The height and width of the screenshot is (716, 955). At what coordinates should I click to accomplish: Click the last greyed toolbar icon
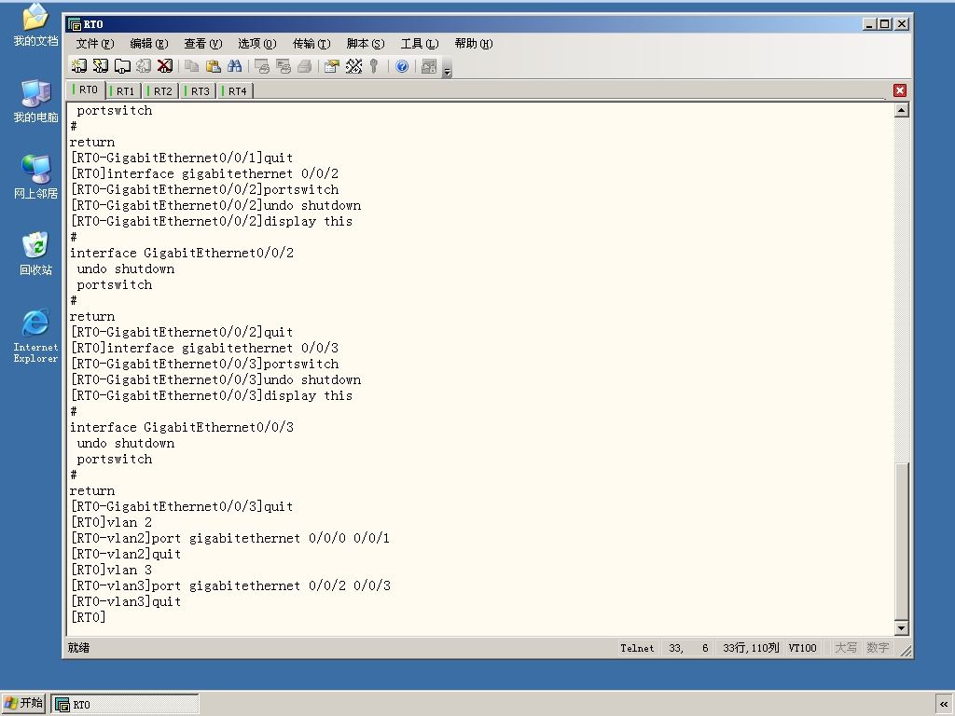coord(429,66)
